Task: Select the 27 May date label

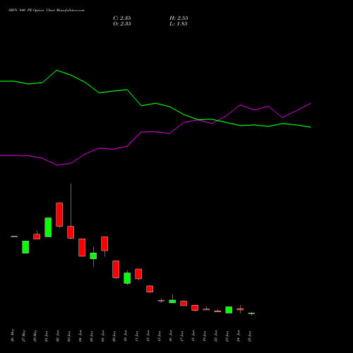Action: coord(24,336)
